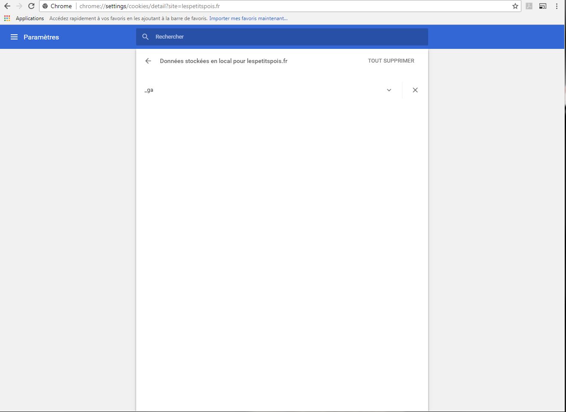Open the Paramètres hamburger menu
566x412 pixels.
tap(14, 37)
